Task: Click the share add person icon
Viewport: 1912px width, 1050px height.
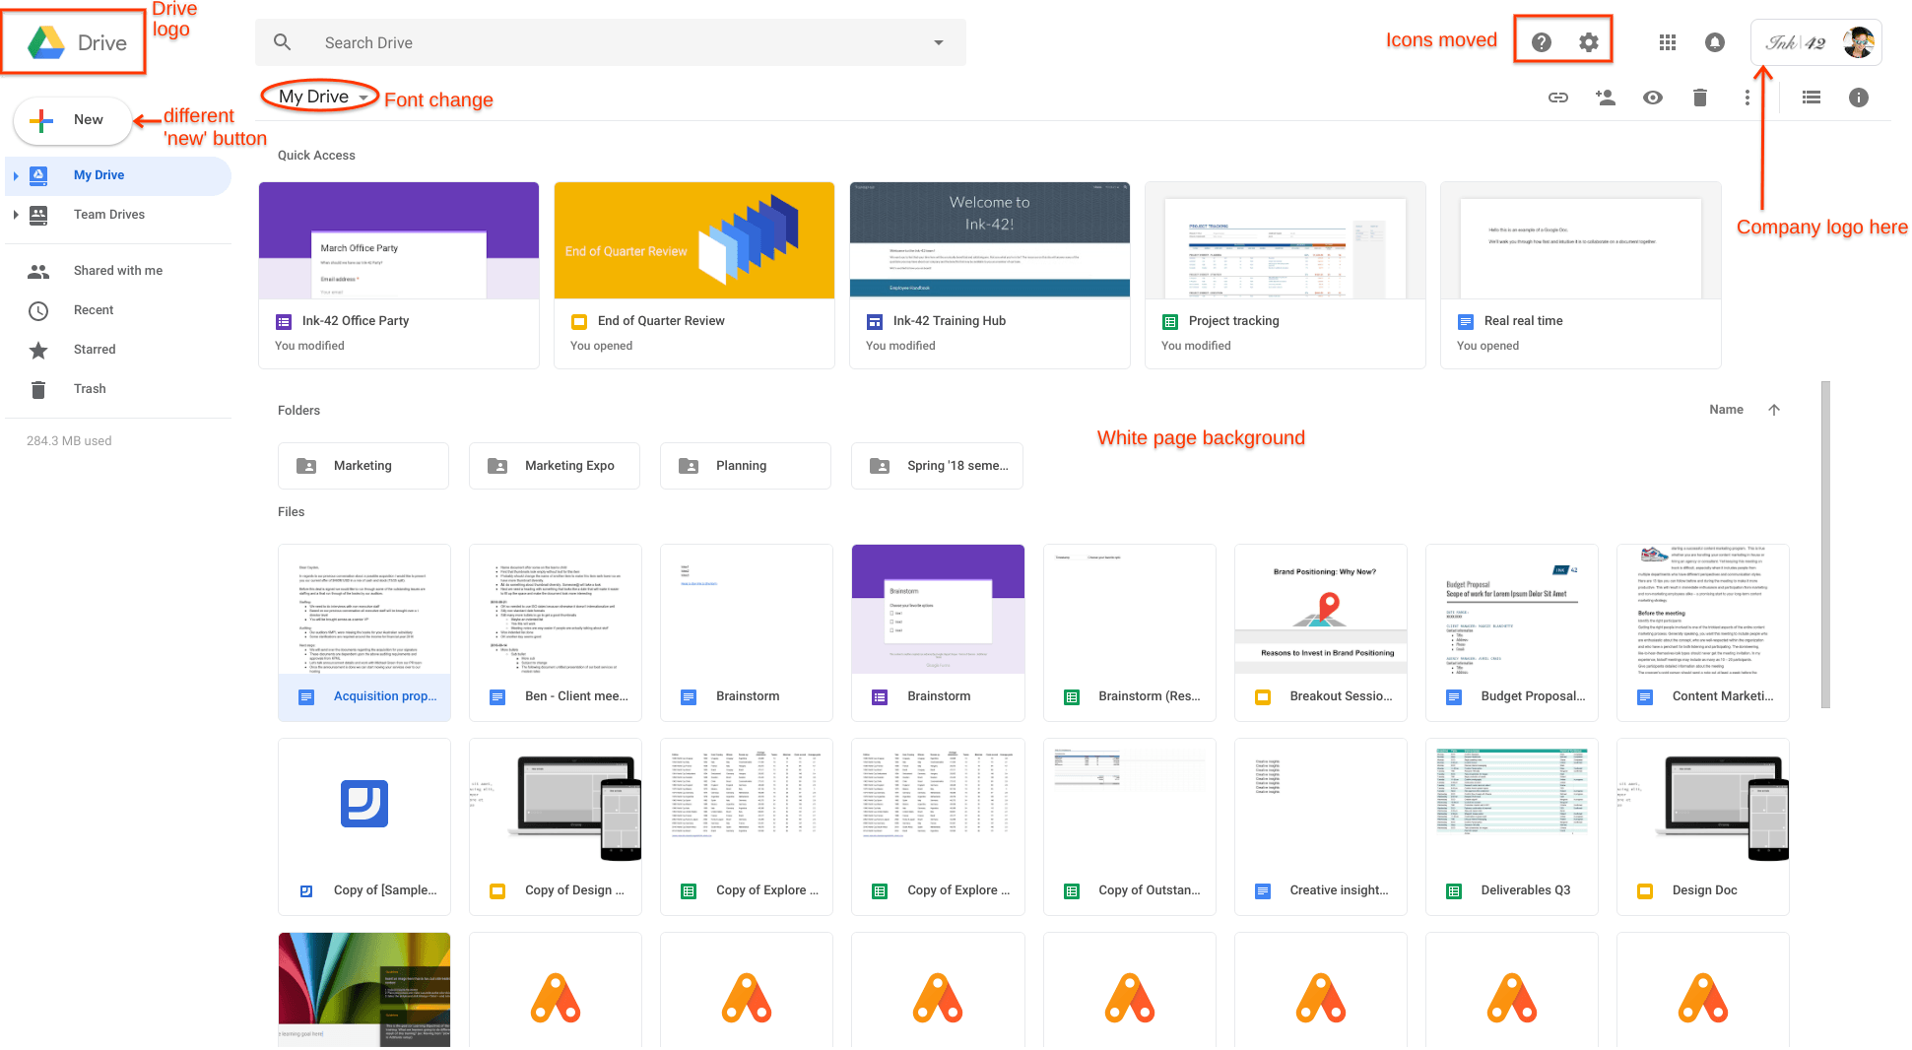Action: tap(1606, 98)
